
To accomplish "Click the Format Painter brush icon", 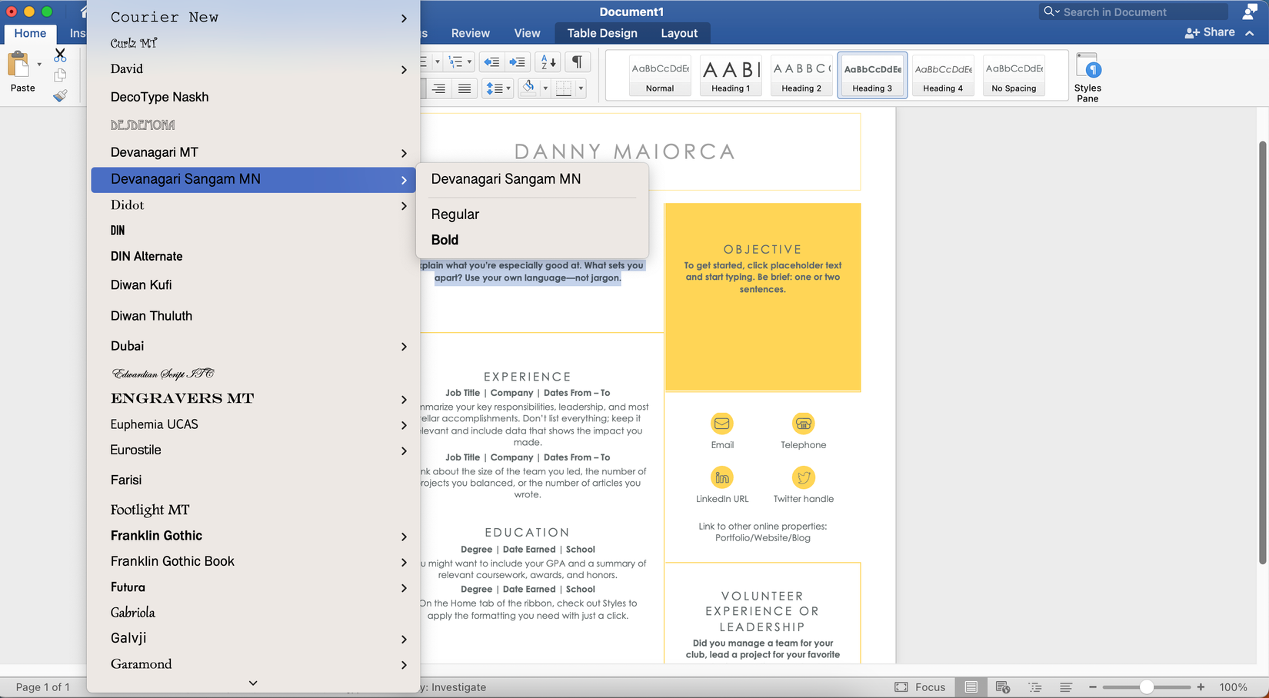I will pyautogui.click(x=60, y=96).
